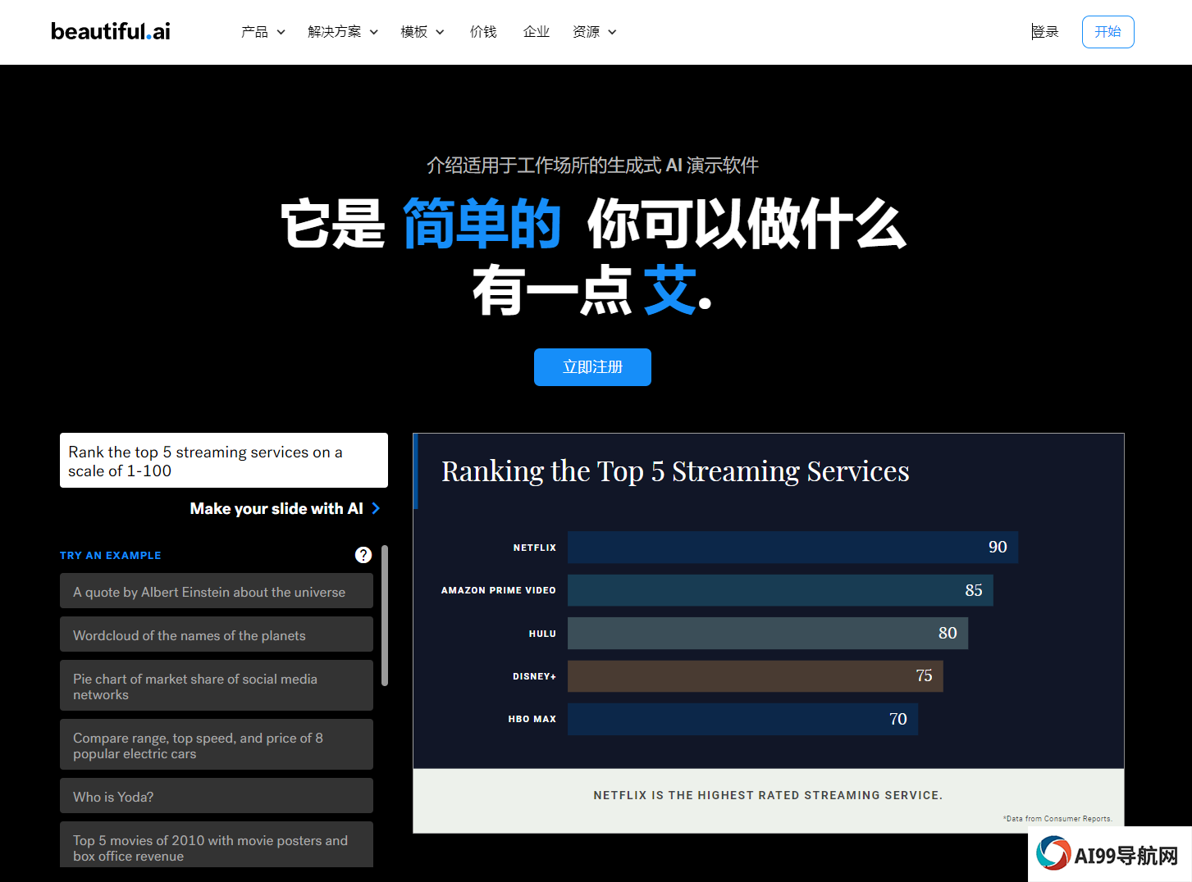
Task: Click the DISNEY+ chart label
Action: coord(535,676)
